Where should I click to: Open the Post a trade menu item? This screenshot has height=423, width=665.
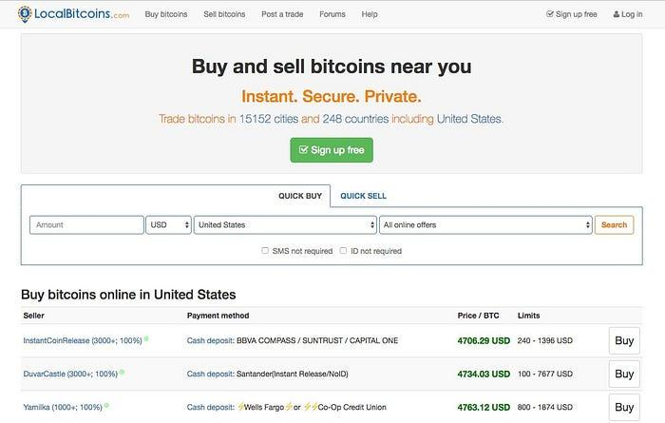tap(282, 14)
